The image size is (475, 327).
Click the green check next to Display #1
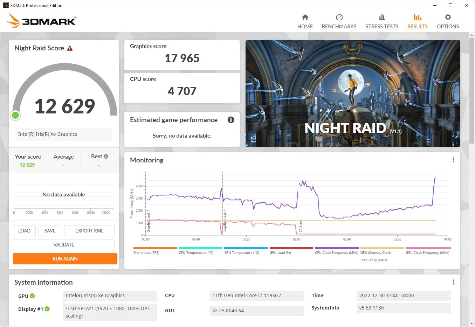tap(47, 309)
